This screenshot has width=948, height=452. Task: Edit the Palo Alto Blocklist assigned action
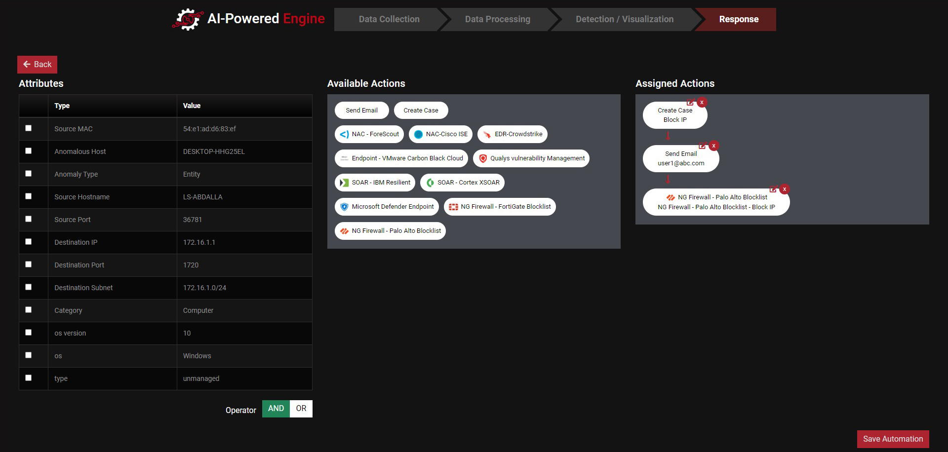773,189
